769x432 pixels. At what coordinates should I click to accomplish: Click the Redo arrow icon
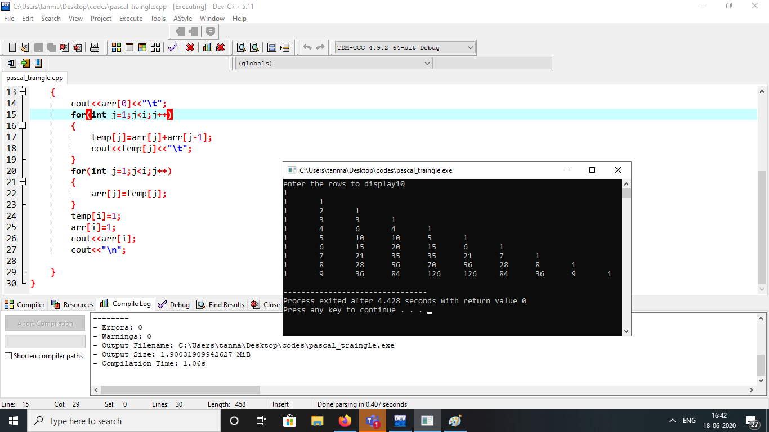pyautogui.click(x=320, y=47)
